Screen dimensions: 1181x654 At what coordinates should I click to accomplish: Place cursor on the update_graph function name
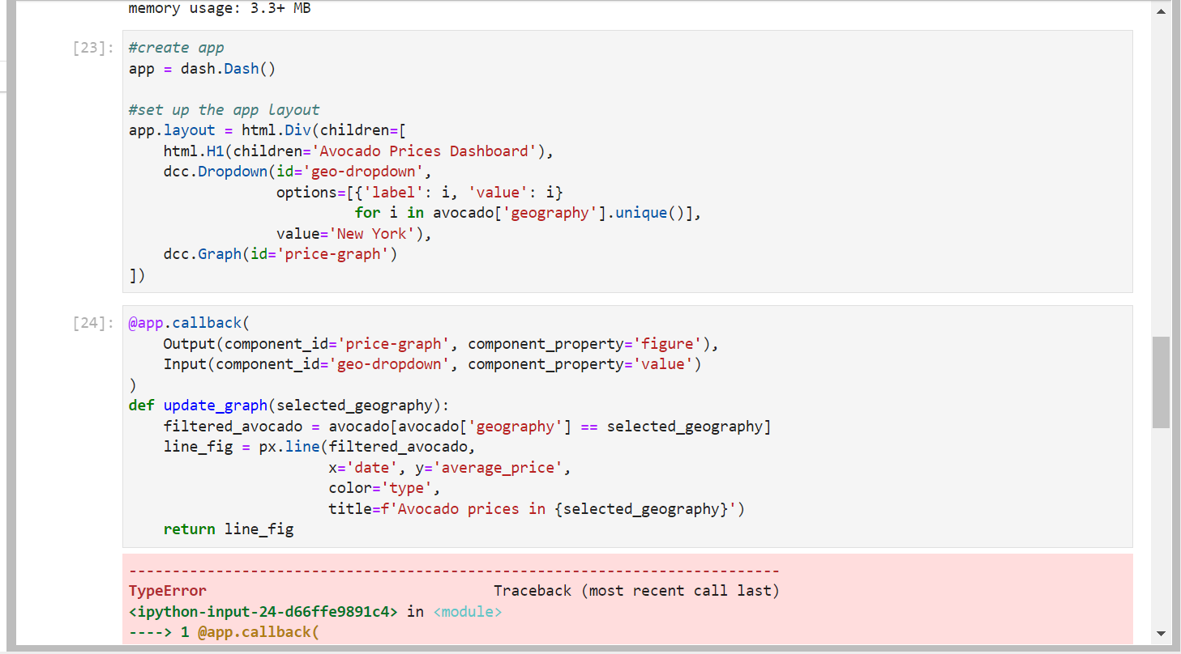(215, 405)
